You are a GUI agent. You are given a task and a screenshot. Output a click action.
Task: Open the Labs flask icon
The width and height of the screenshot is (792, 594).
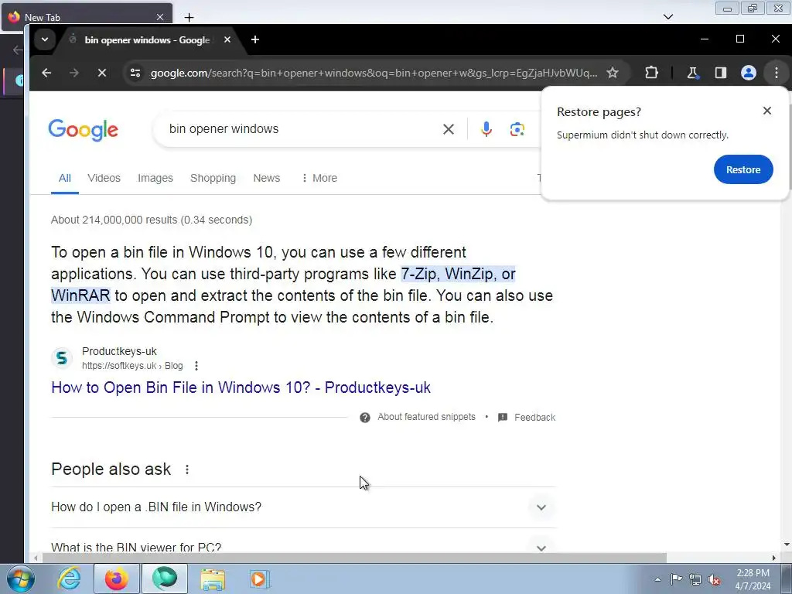tap(692, 73)
